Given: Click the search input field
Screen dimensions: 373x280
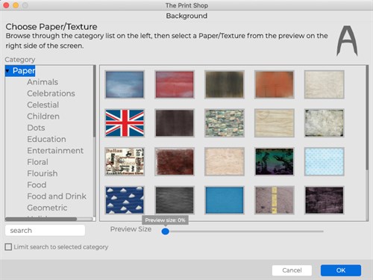Looking at the screenshot, I should (45, 231).
